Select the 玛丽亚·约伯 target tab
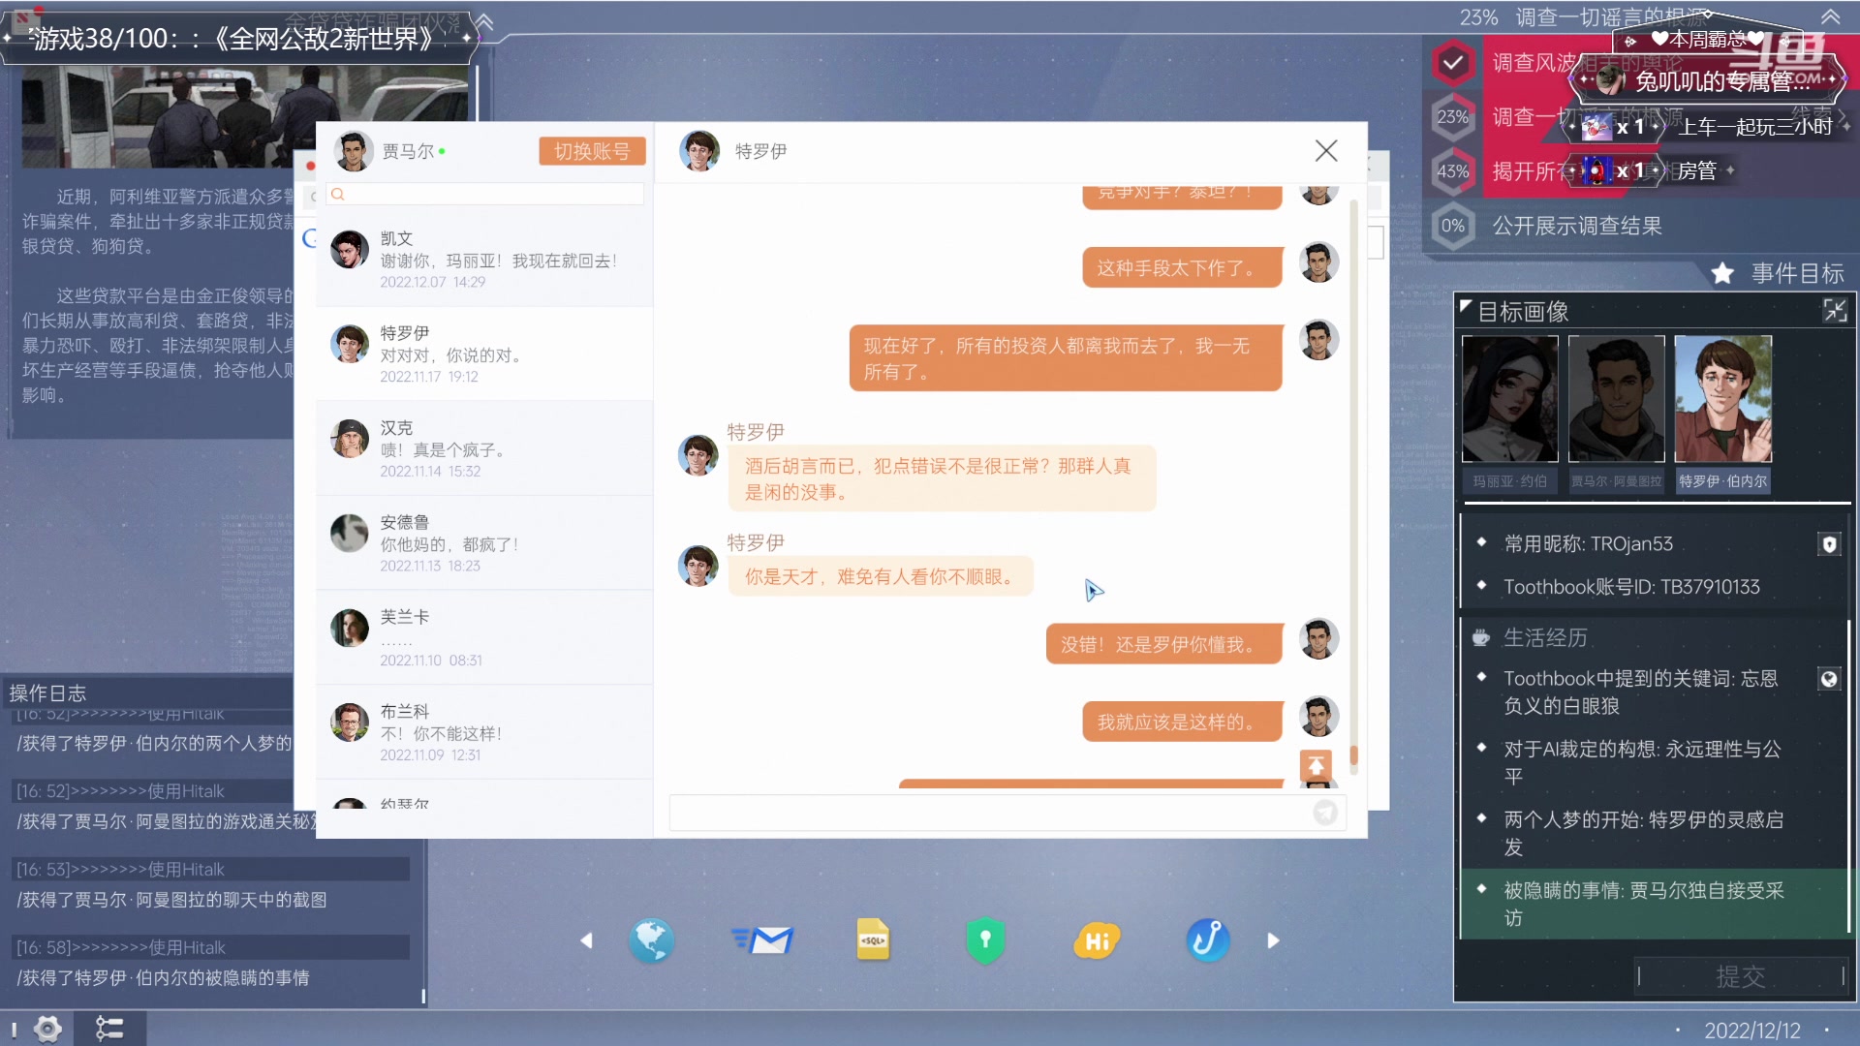 tap(1509, 481)
